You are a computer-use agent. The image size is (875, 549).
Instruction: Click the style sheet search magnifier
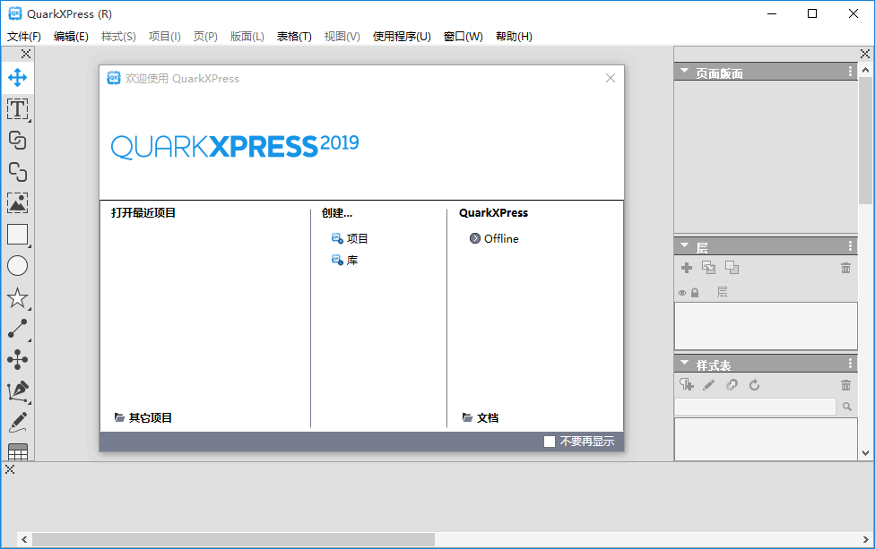click(x=847, y=407)
